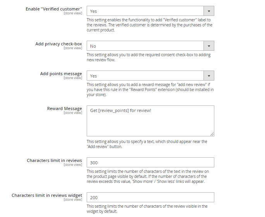This screenshot has width=265, height=217.
Task: Click the Enable "Verified customer" label
Action: (54, 9)
